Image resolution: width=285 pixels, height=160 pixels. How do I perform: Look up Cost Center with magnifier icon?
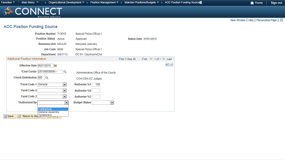[x=65, y=72]
